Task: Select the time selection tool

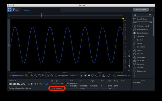Action: 81,76
